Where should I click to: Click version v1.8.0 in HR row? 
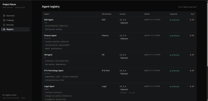click(x=123, y=55)
